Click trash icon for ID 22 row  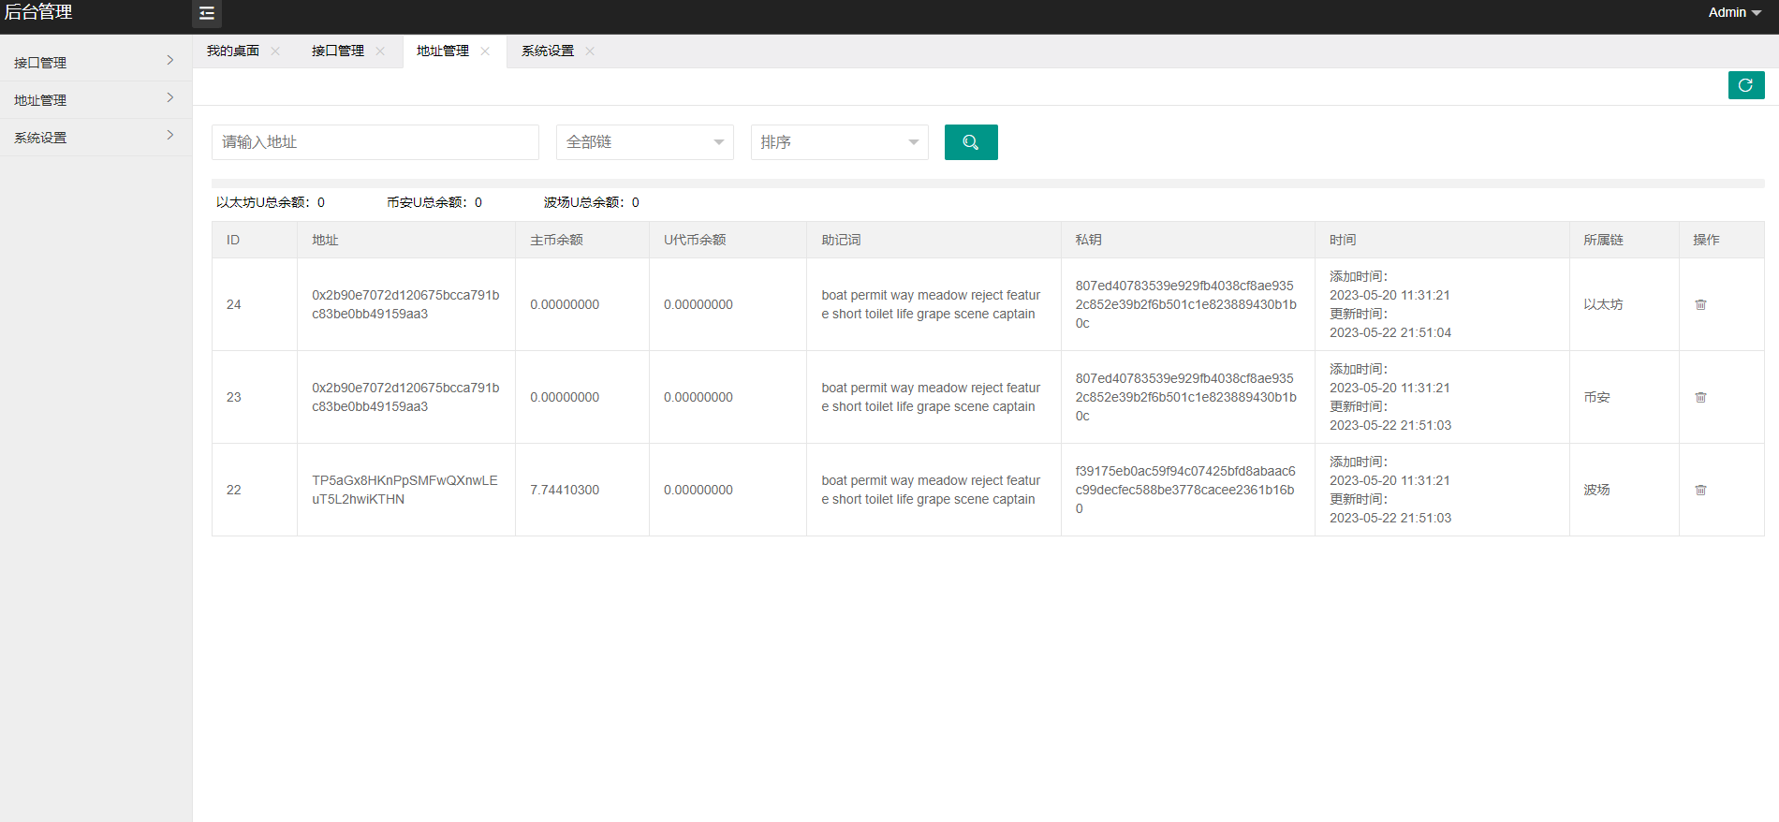coord(1700,491)
